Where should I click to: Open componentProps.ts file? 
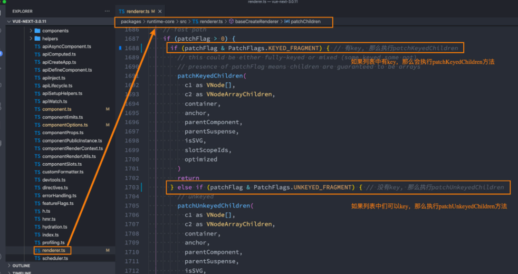tap(63, 133)
